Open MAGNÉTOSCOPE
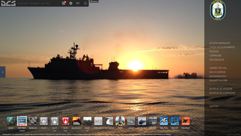This screenshot has height=136, width=241. [218, 80]
